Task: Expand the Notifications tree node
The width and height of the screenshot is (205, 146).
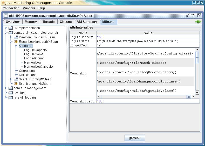Action: 16,75
